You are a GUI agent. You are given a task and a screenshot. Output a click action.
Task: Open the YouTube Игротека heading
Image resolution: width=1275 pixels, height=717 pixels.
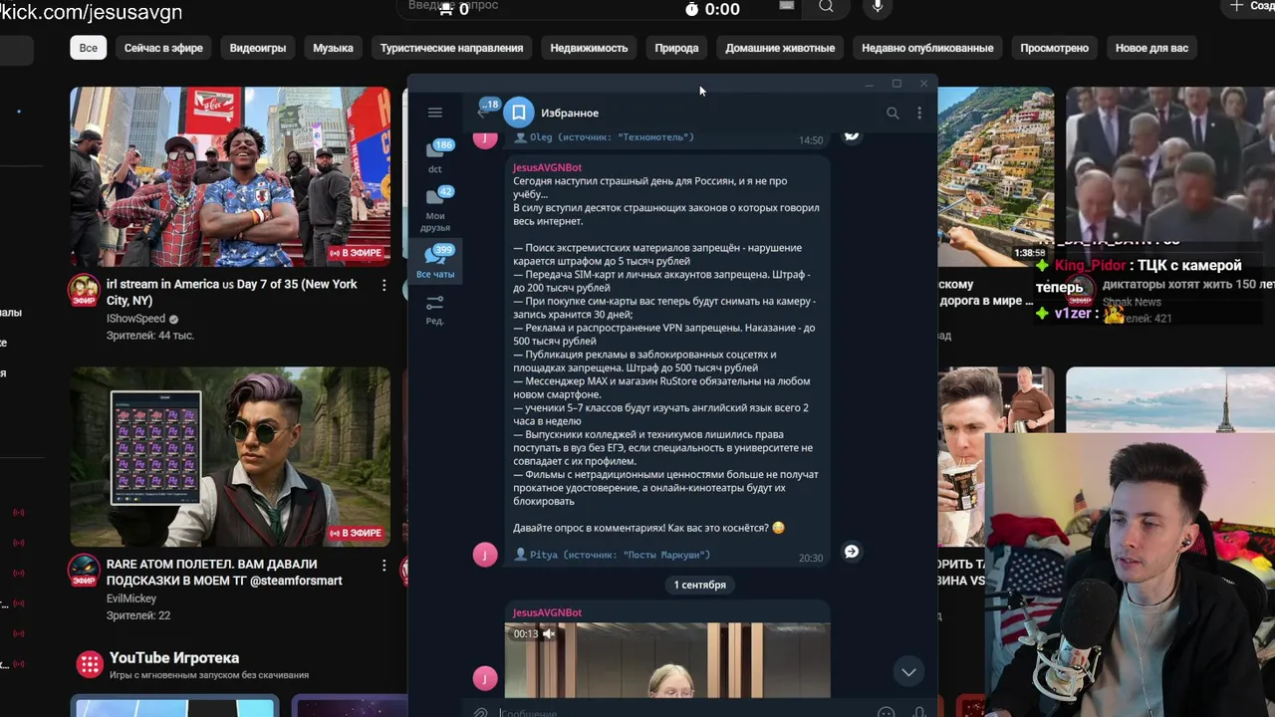(x=174, y=658)
